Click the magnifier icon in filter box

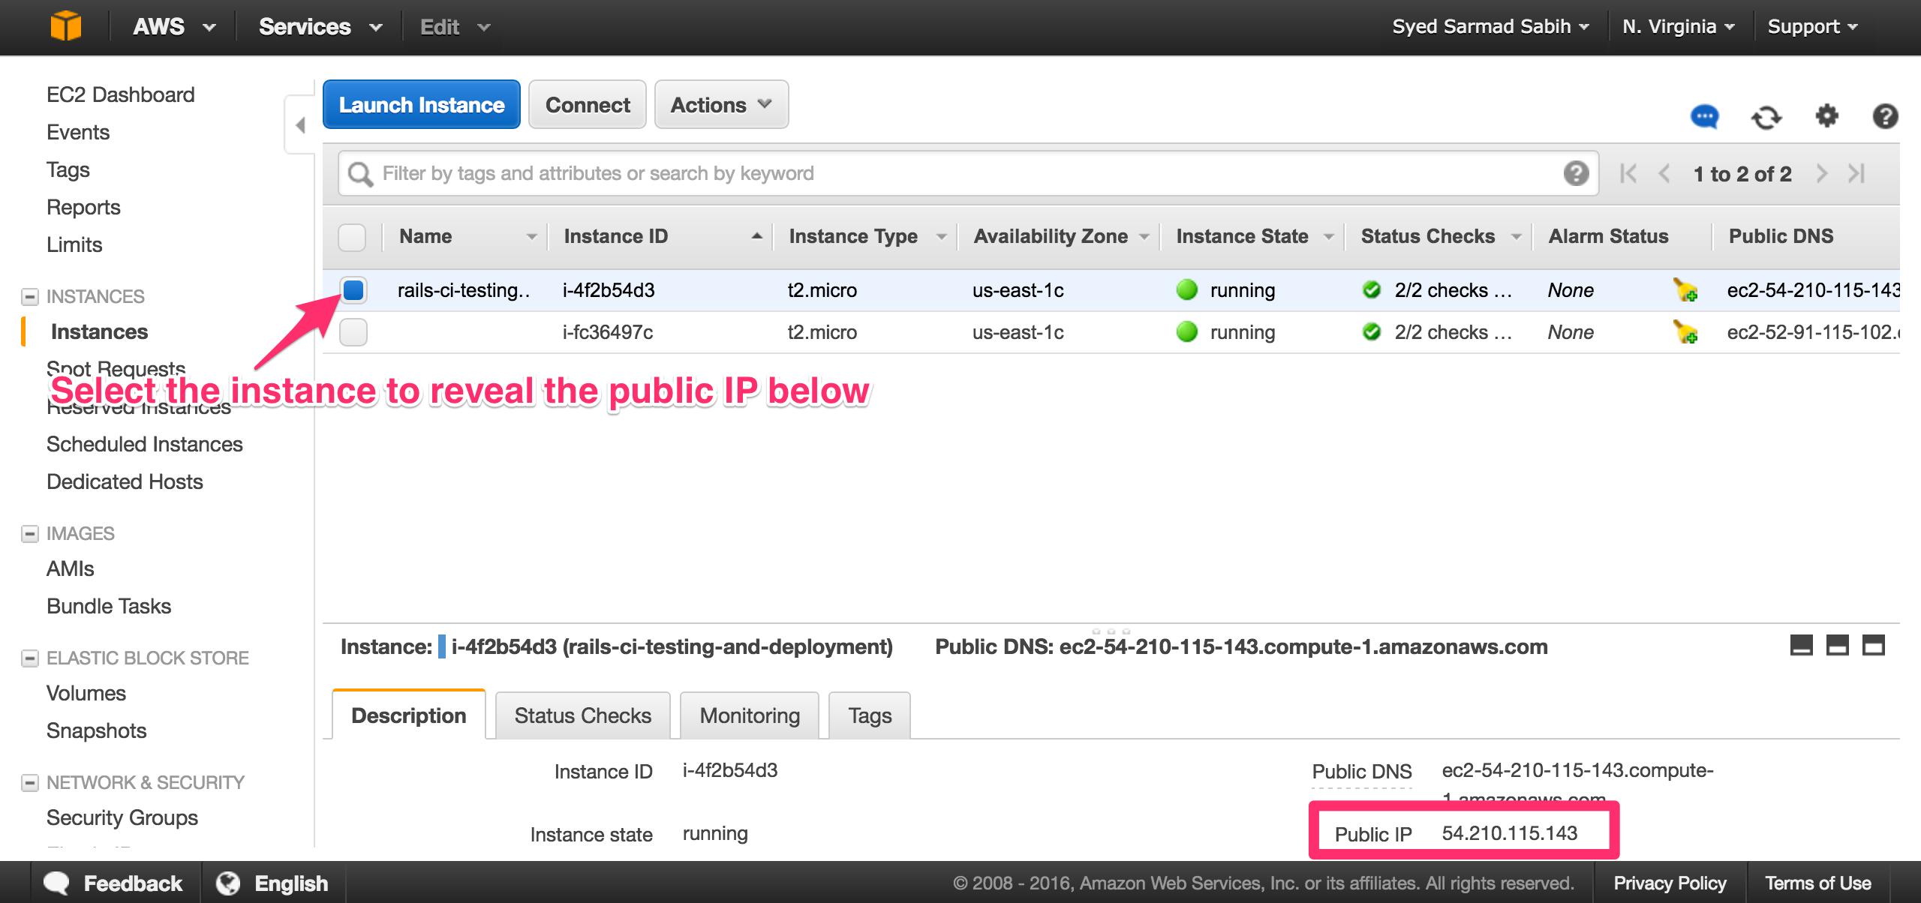(x=360, y=174)
